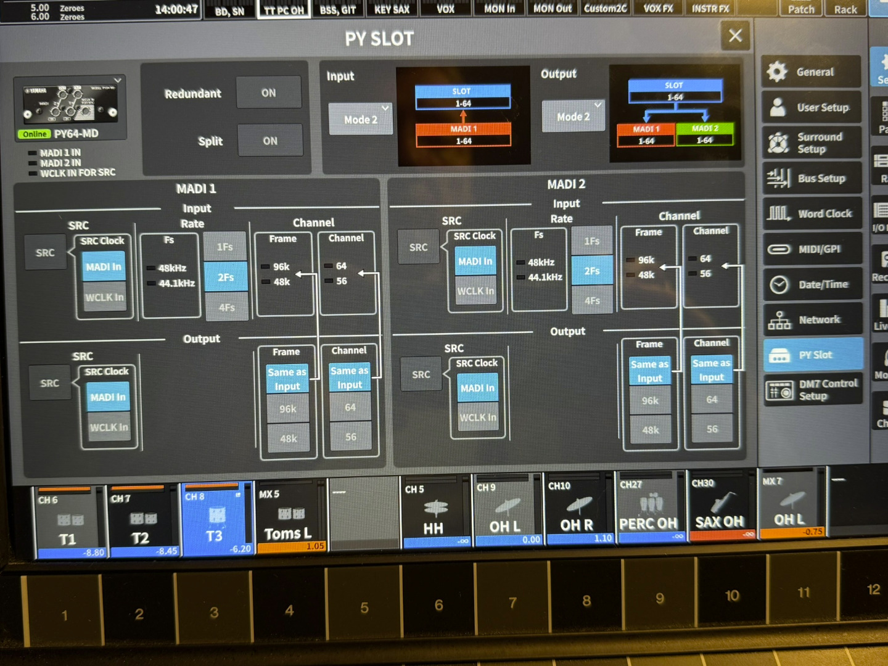
Task: Switch to INSTR FX tab
Action: coord(710,9)
